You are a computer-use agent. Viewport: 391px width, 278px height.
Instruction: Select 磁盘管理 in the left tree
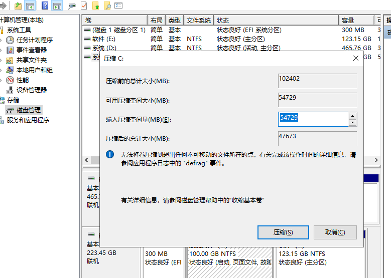coord(29,110)
